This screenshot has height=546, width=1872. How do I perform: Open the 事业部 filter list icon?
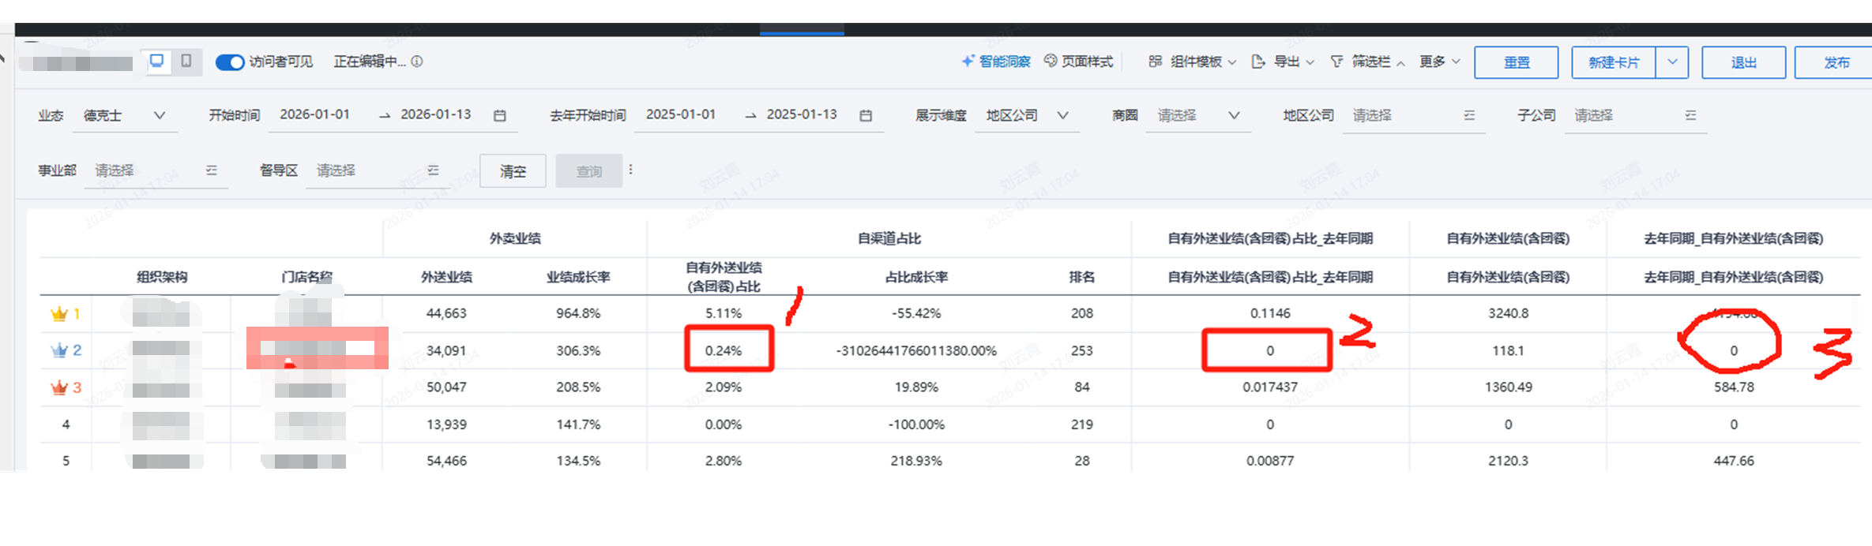pos(212,170)
